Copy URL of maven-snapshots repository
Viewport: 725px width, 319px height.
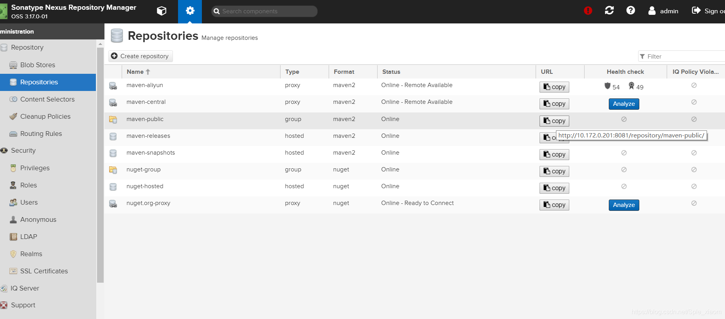[x=554, y=155]
